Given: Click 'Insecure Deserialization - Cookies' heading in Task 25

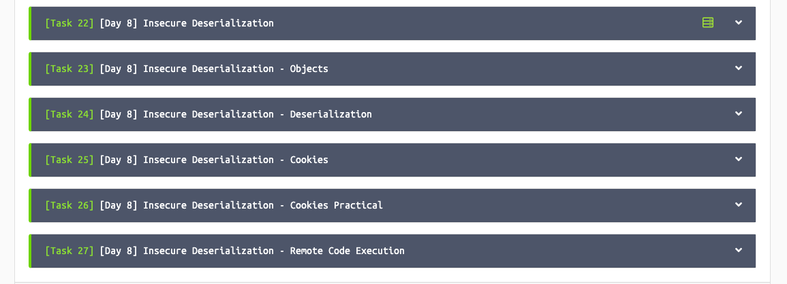Looking at the screenshot, I should point(235,160).
